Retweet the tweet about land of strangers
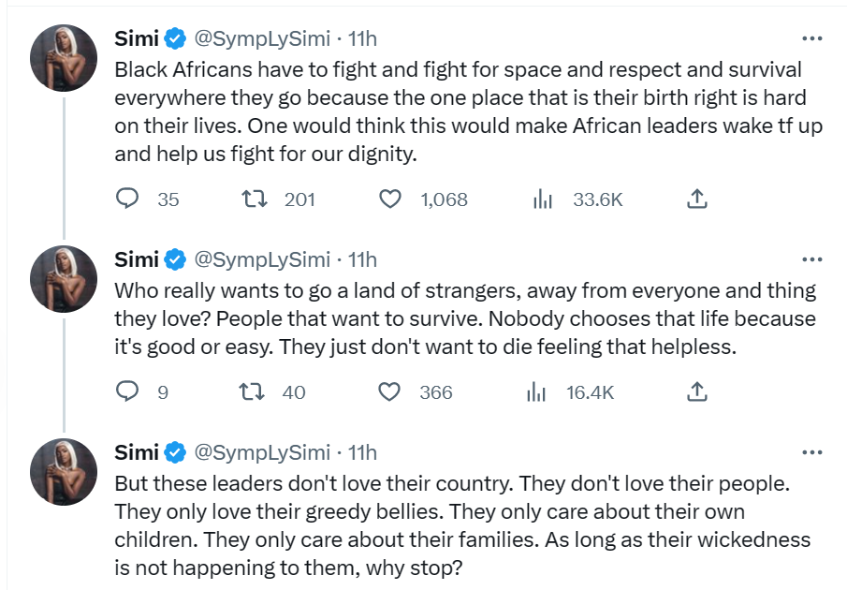The width and height of the screenshot is (847, 590). click(x=255, y=392)
